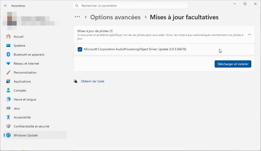
Task: Click Télécharger et installer button
Action: tap(233, 64)
